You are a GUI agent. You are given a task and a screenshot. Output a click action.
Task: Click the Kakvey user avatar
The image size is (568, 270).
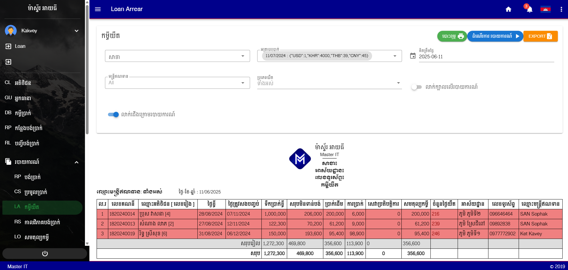pyautogui.click(x=11, y=30)
